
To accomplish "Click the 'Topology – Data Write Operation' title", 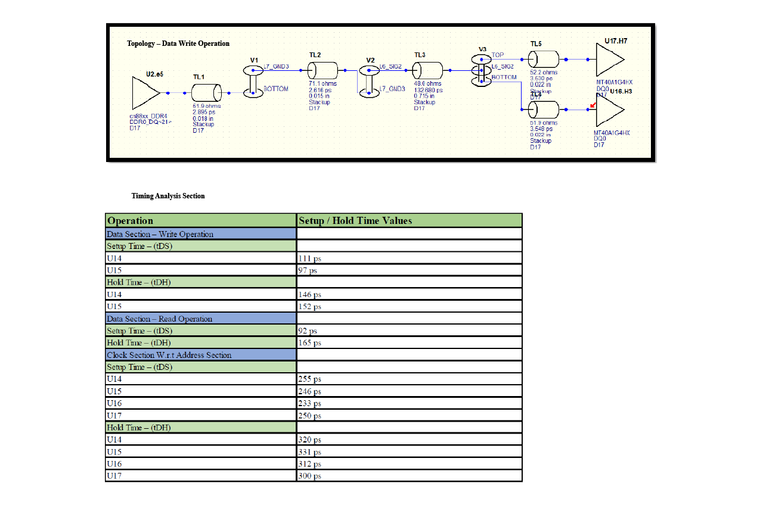I will point(178,43).
